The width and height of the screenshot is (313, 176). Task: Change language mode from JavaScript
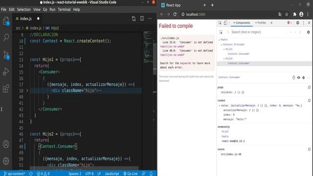tap(112, 174)
